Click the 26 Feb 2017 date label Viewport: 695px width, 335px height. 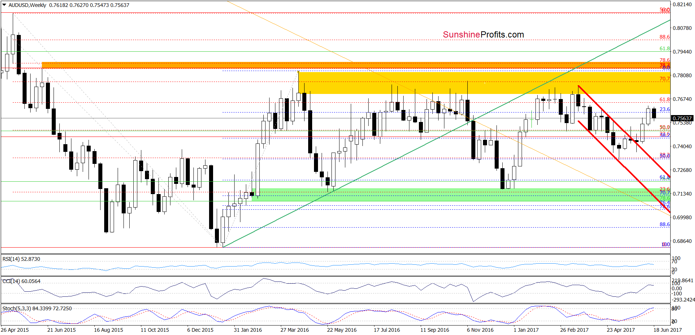[574, 330]
